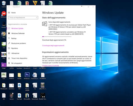The image size is (133, 106).
Task: Select the KB4034662 Adobe Flash Player update text
Action: click(70, 27)
